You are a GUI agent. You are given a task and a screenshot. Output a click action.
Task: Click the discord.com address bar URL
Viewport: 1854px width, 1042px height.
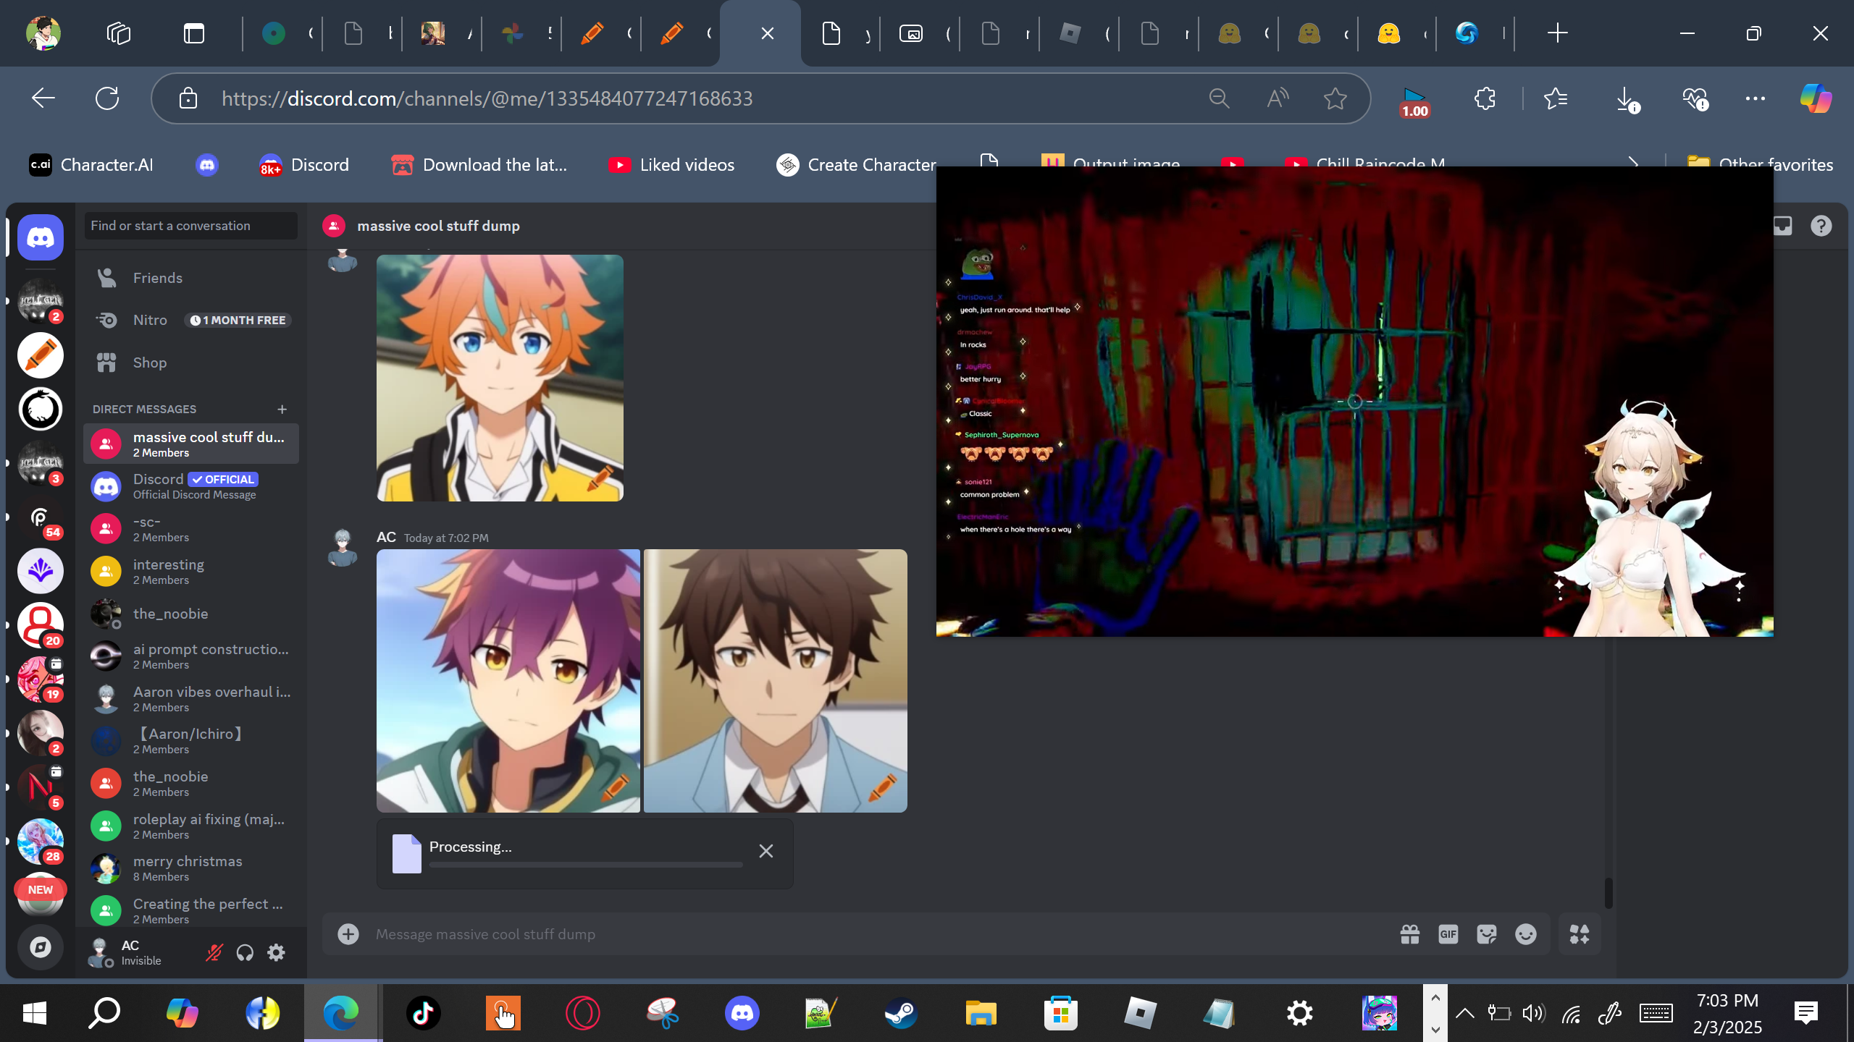pos(487,98)
